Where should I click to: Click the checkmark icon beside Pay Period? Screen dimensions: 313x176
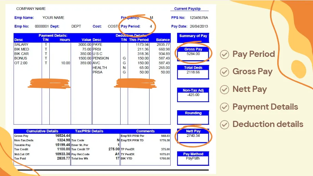(224, 54)
